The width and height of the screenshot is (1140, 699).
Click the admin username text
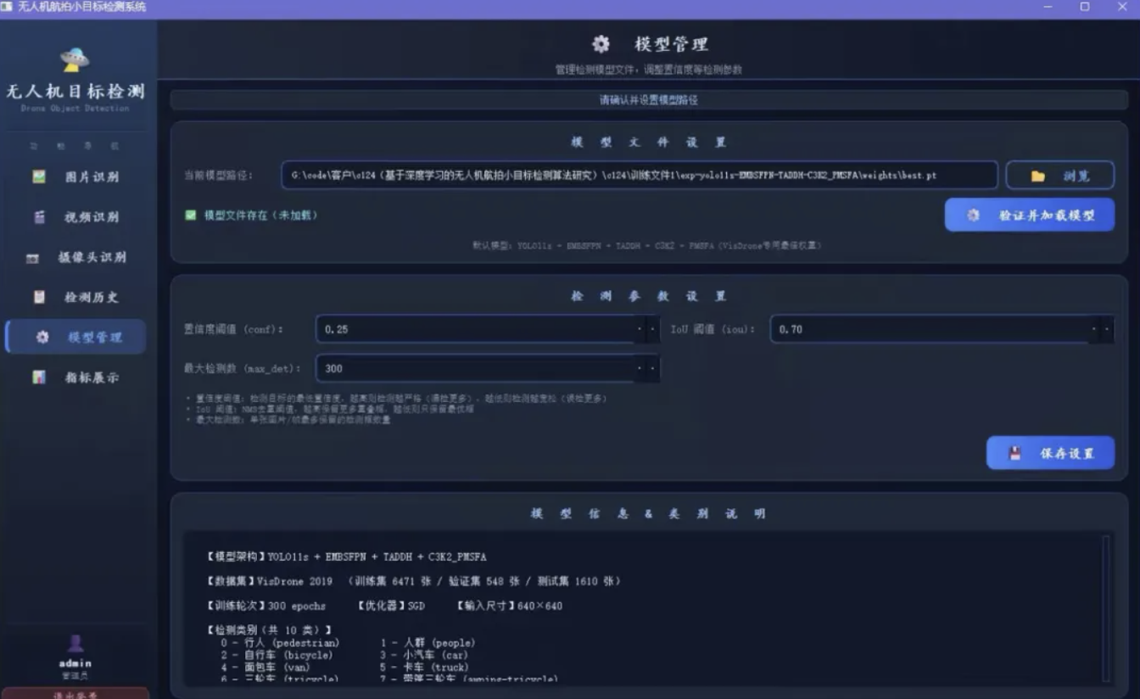[75, 663]
